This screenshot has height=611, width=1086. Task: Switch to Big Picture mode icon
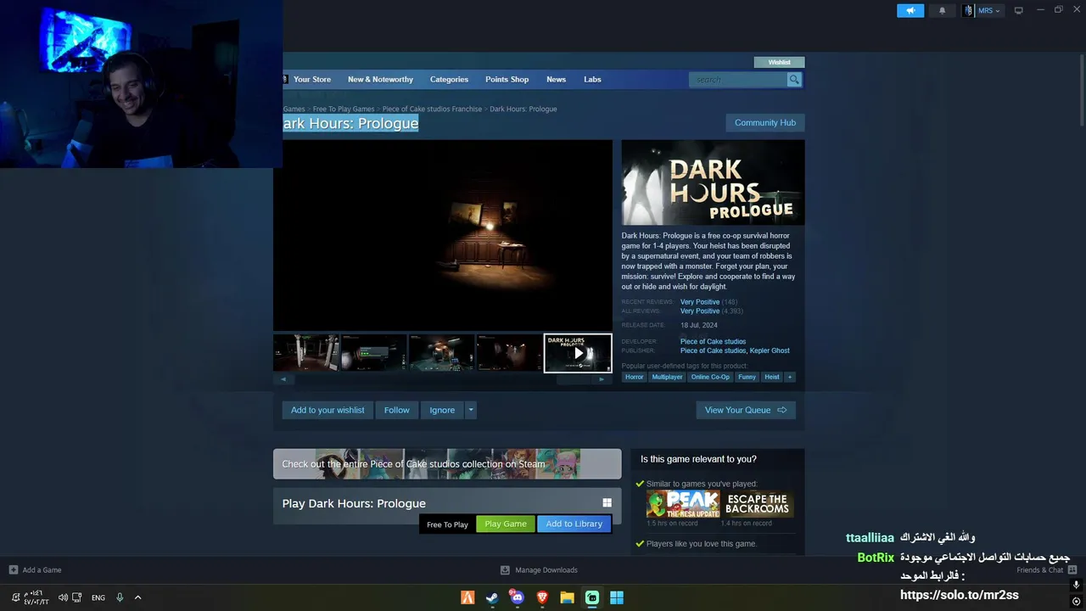pyautogui.click(x=1019, y=10)
